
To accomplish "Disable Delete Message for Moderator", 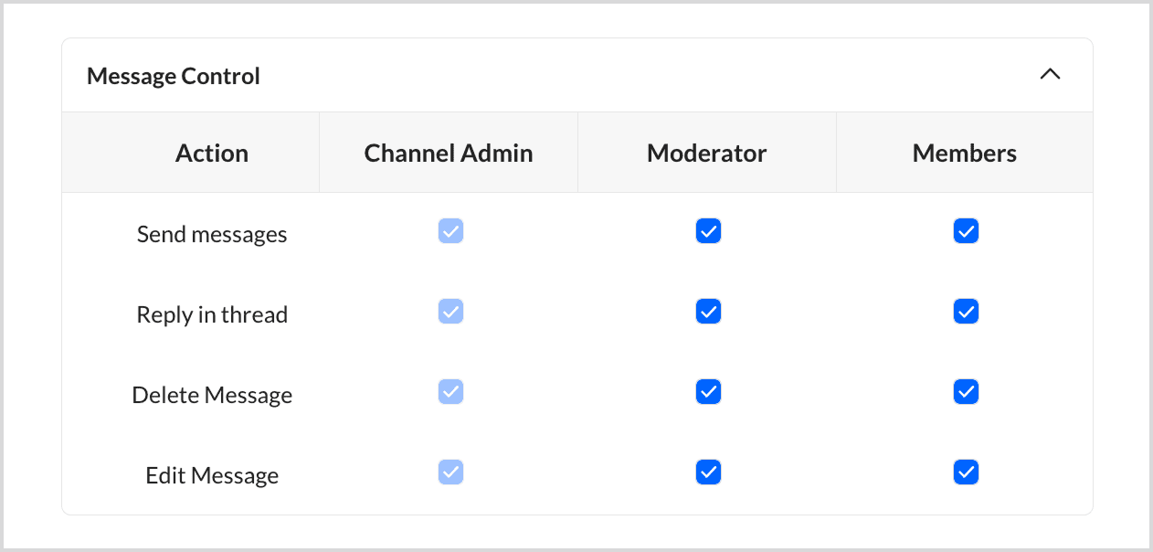I will (x=708, y=392).
